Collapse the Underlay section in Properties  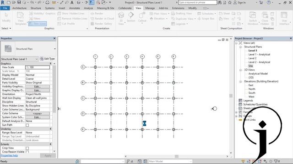pos(50,129)
